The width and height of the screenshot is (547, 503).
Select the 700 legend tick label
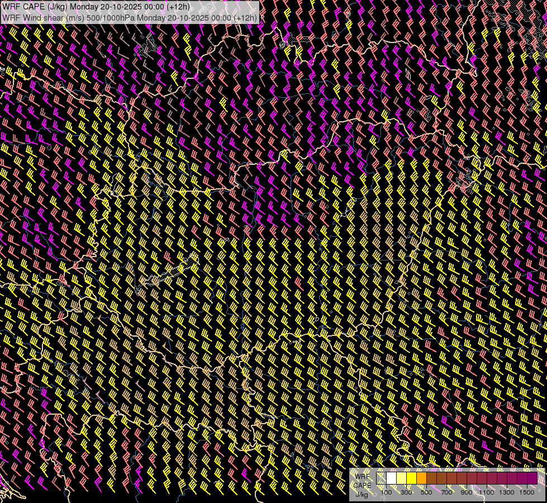[x=446, y=492]
